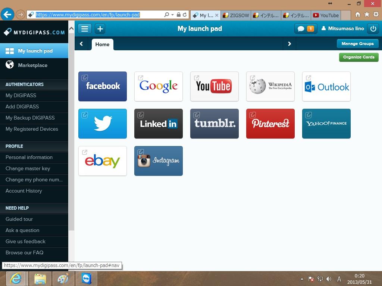This screenshot has width=382, height=286.
Task: Click the external-link icon on Instagram card
Action: coord(141,152)
